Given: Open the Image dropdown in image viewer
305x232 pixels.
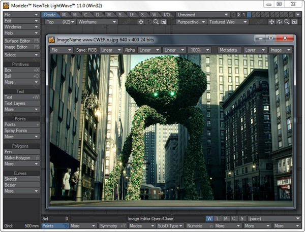Looking at the screenshot, I should [x=280, y=50].
